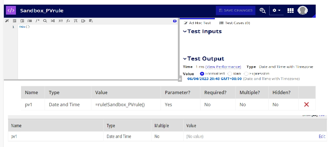The width and height of the screenshot is (336, 147).
Task: Click Edit link for pv1 row
Action: coord(322,136)
